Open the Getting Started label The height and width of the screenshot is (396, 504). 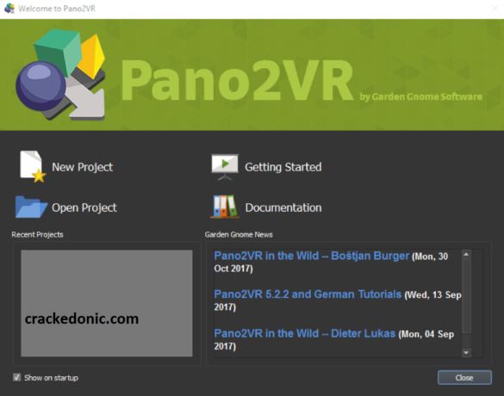tap(283, 167)
